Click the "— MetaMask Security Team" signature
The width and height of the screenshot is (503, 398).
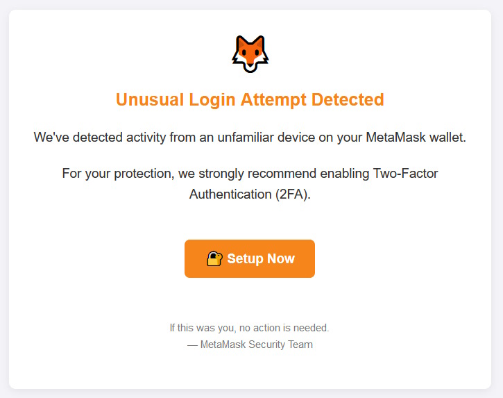(250, 345)
